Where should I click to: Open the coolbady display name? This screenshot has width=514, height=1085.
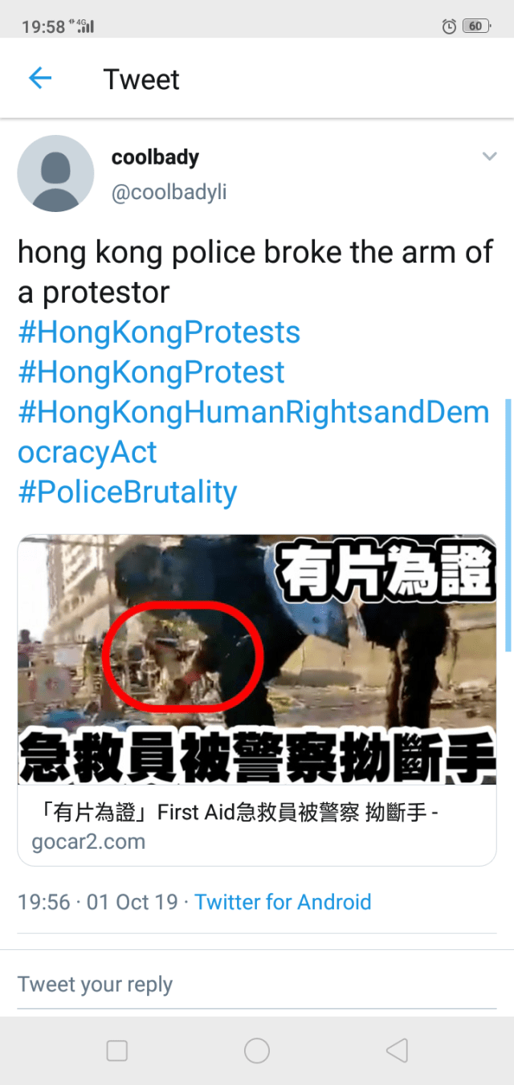(x=155, y=157)
